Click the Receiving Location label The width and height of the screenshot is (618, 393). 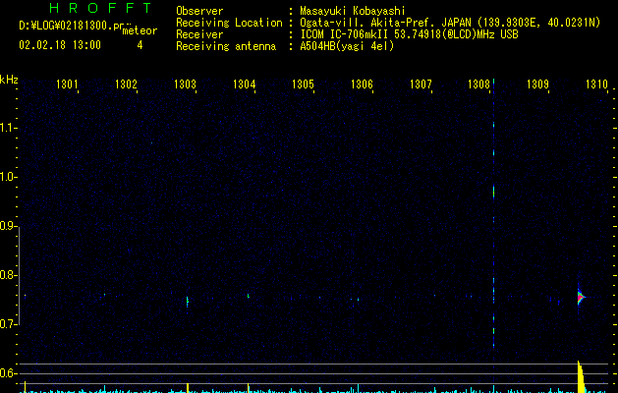click(x=229, y=23)
